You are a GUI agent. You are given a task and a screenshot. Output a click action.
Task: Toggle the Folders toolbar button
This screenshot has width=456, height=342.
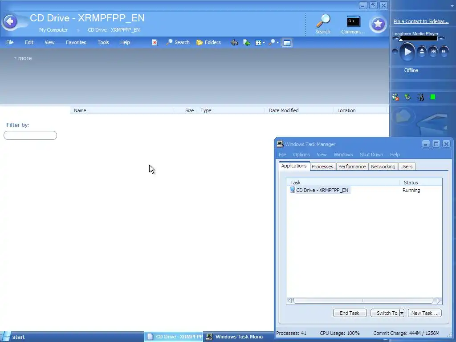(208, 42)
